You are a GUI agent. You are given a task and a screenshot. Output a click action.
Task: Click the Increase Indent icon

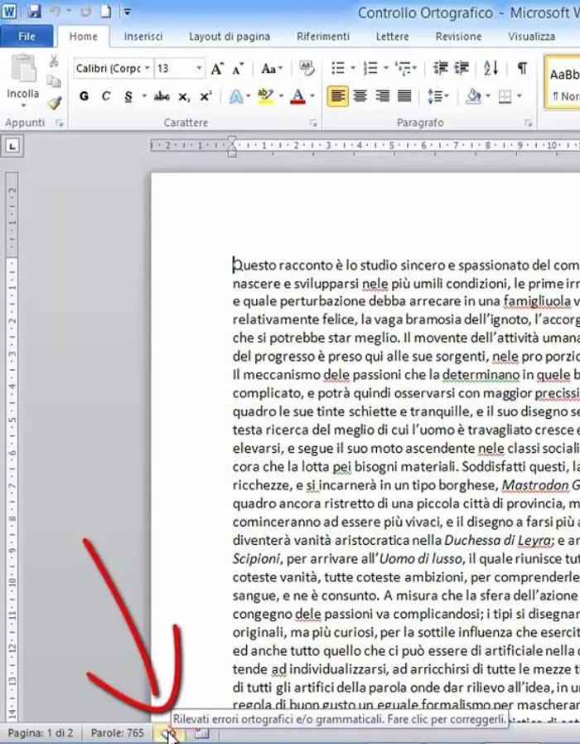(461, 68)
